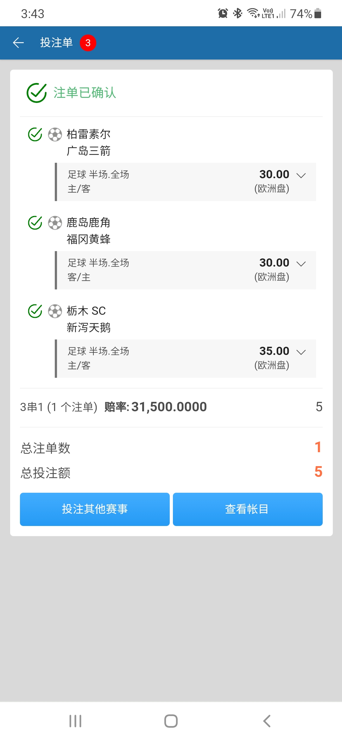
Task: Select the 3串1 parlay row
Action: tap(171, 407)
